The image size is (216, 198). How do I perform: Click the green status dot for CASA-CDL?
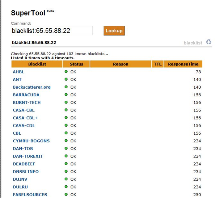click(x=66, y=125)
